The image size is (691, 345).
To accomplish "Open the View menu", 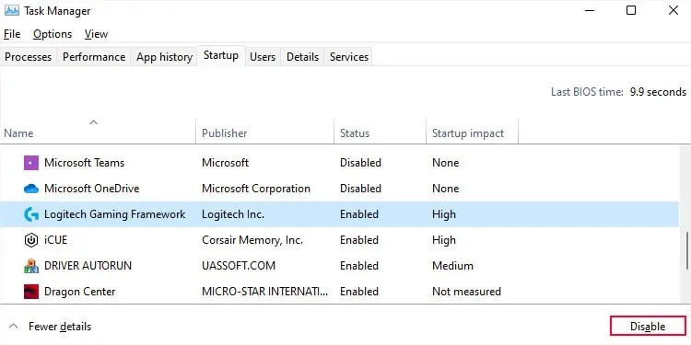I will pyautogui.click(x=96, y=34).
